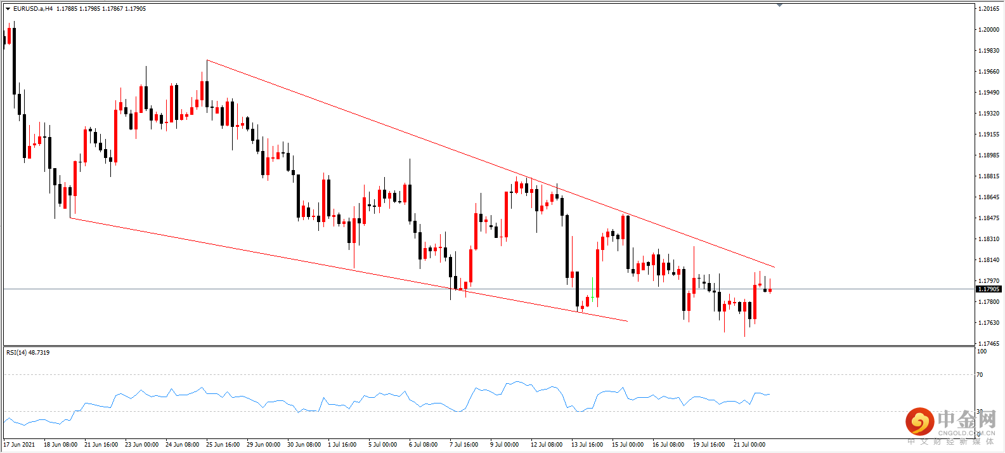Image resolution: width=1005 pixels, height=453 pixels.
Task: Click the price axis label 1.18985
Action: pyautogui.click(x=989, y=155)
